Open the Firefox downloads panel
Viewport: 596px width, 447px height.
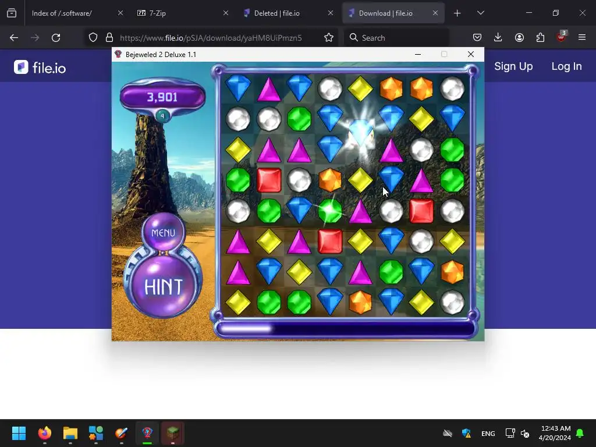pos(498,38)
